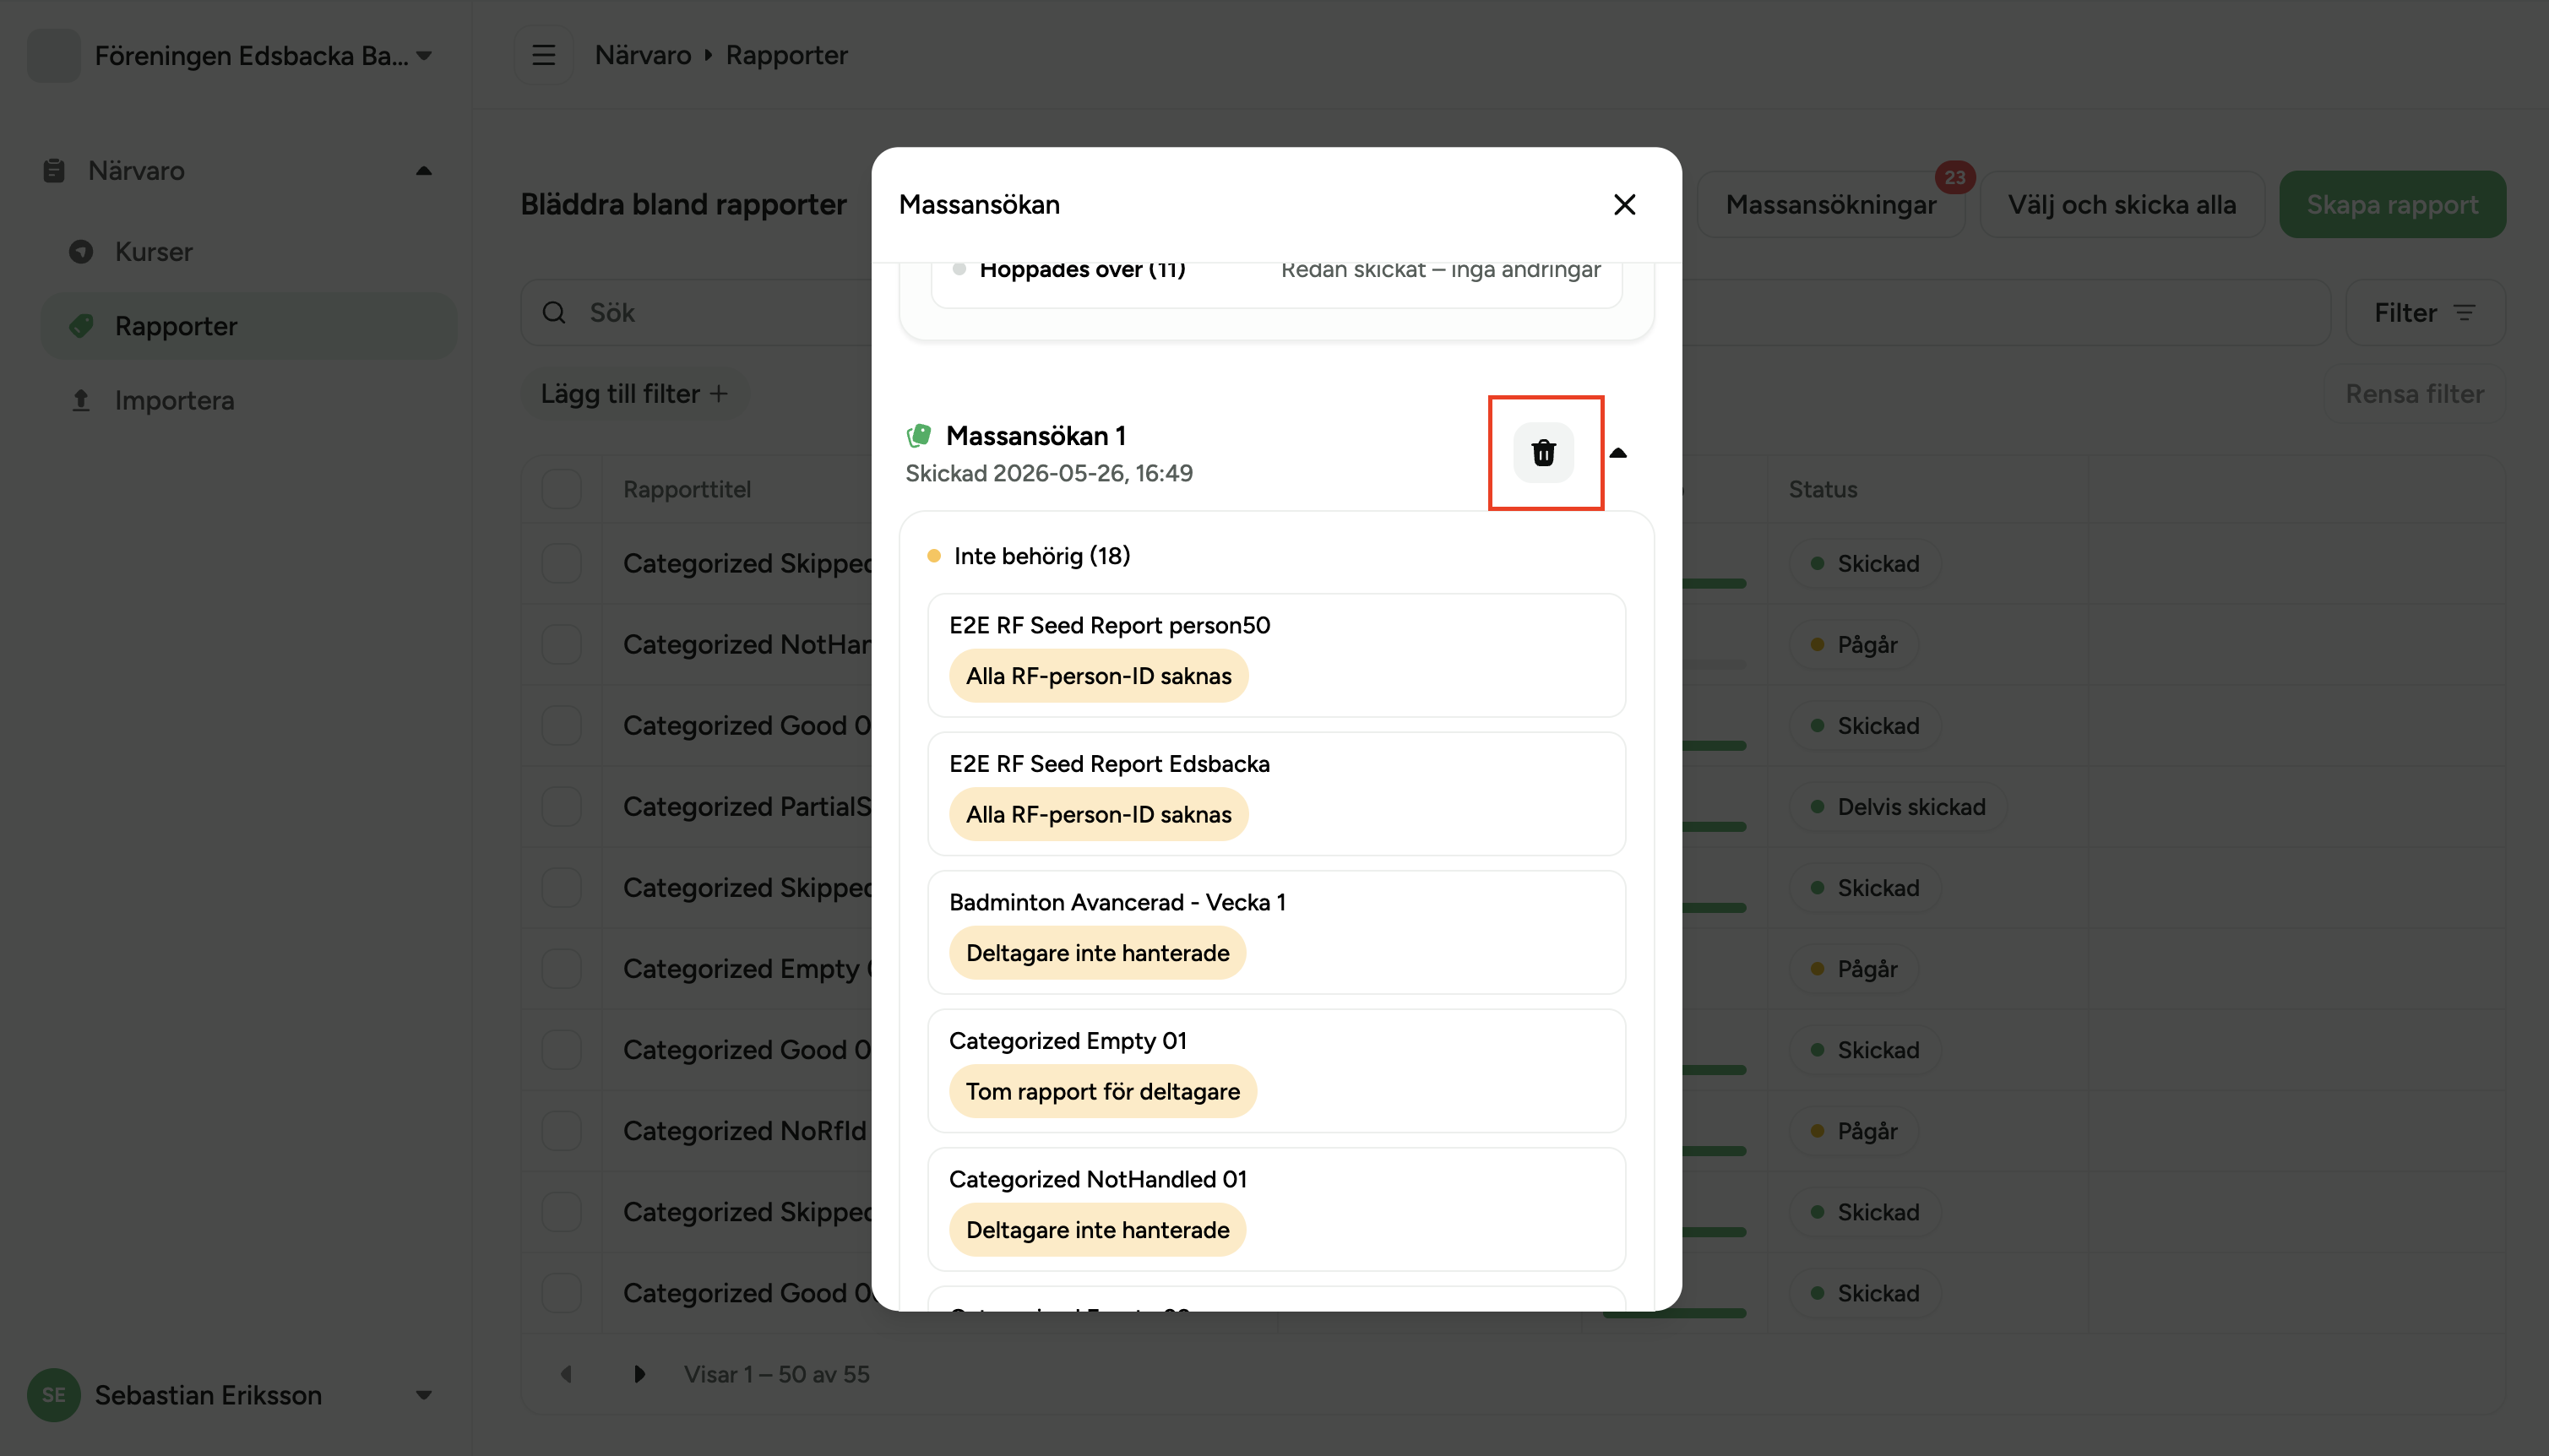Click Närvaro in the breadcrumb
The height and width of the screenshot is (1456, 2549).
pos(643,55)
